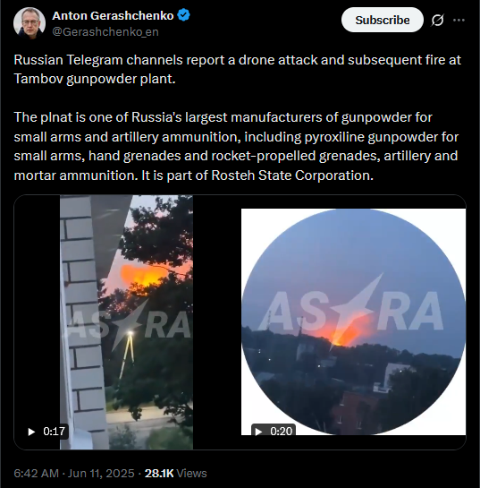Click the orange fire glow in the circular video
The height and width of the screenshot is (488, 480).
pyautogui.click(x=343, y=331)
